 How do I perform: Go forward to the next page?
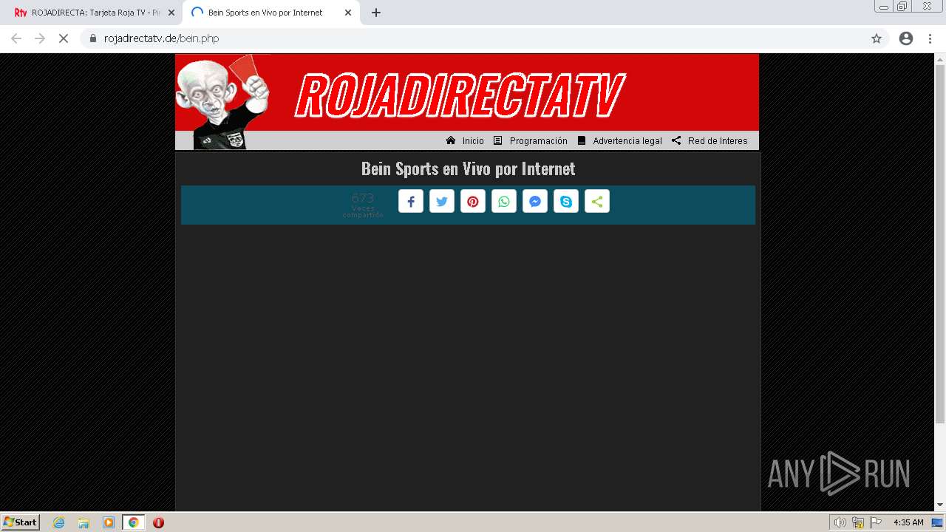point(40,38)
